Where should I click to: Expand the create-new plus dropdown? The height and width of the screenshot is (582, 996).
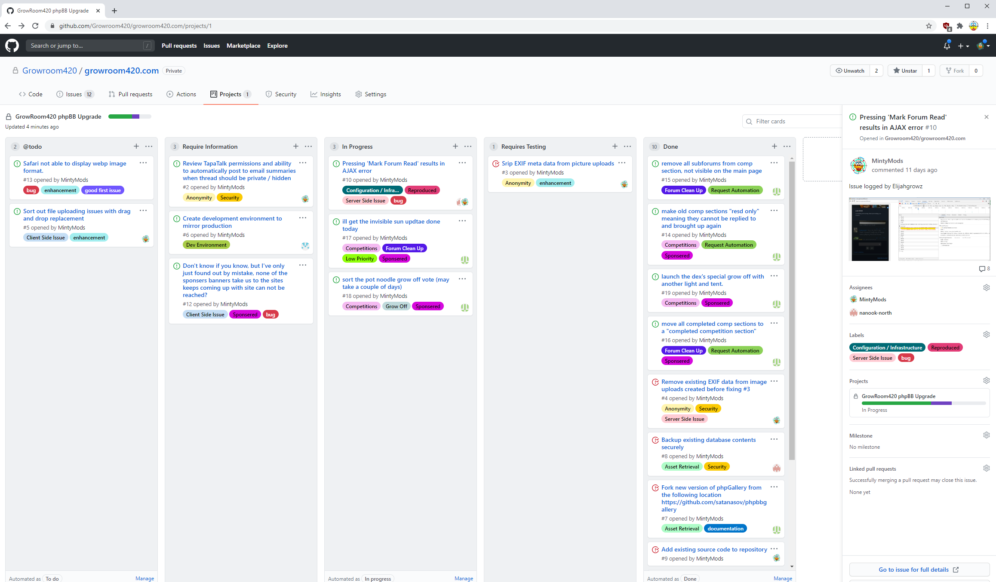click(963, 46)
